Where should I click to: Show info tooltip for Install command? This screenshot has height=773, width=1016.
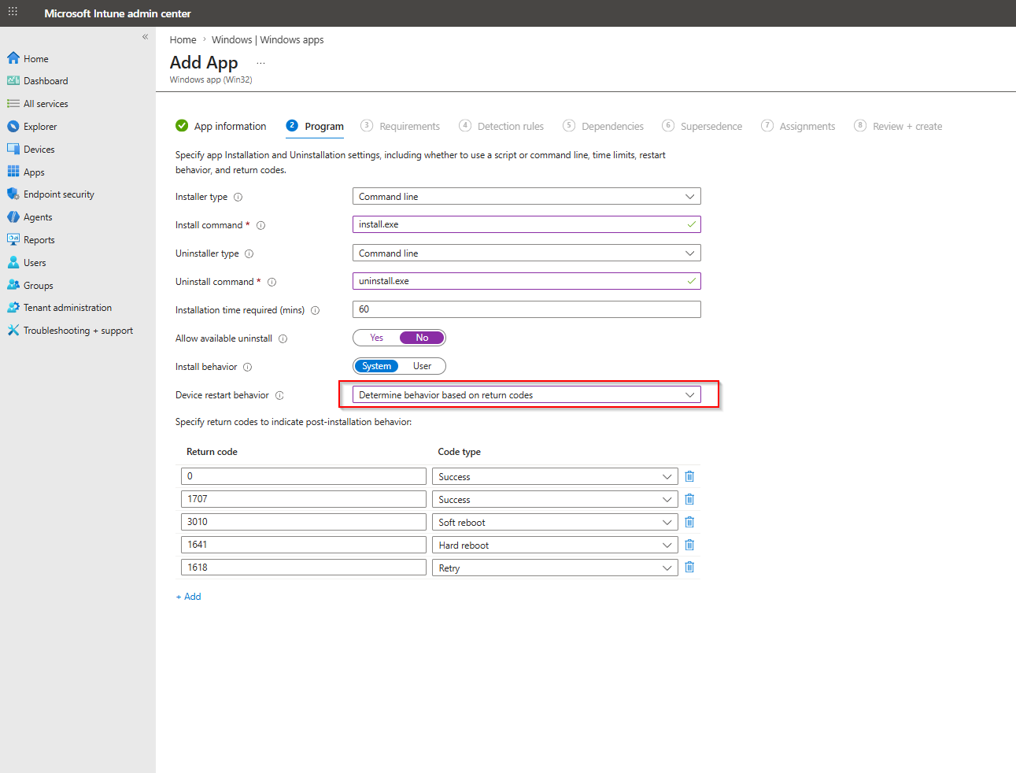point(260,226)
